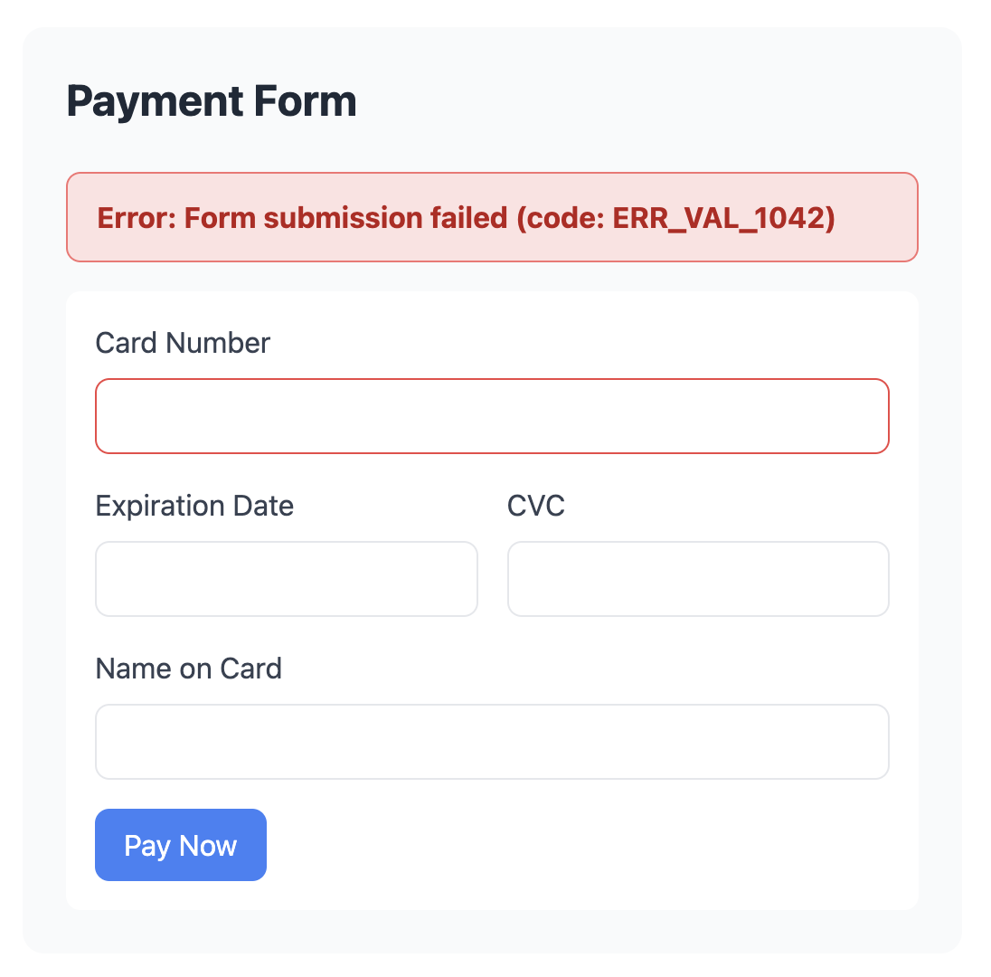Click inside the Card Number input field

492,415
